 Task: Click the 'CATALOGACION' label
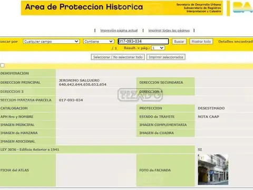click(x=14, y=108)
